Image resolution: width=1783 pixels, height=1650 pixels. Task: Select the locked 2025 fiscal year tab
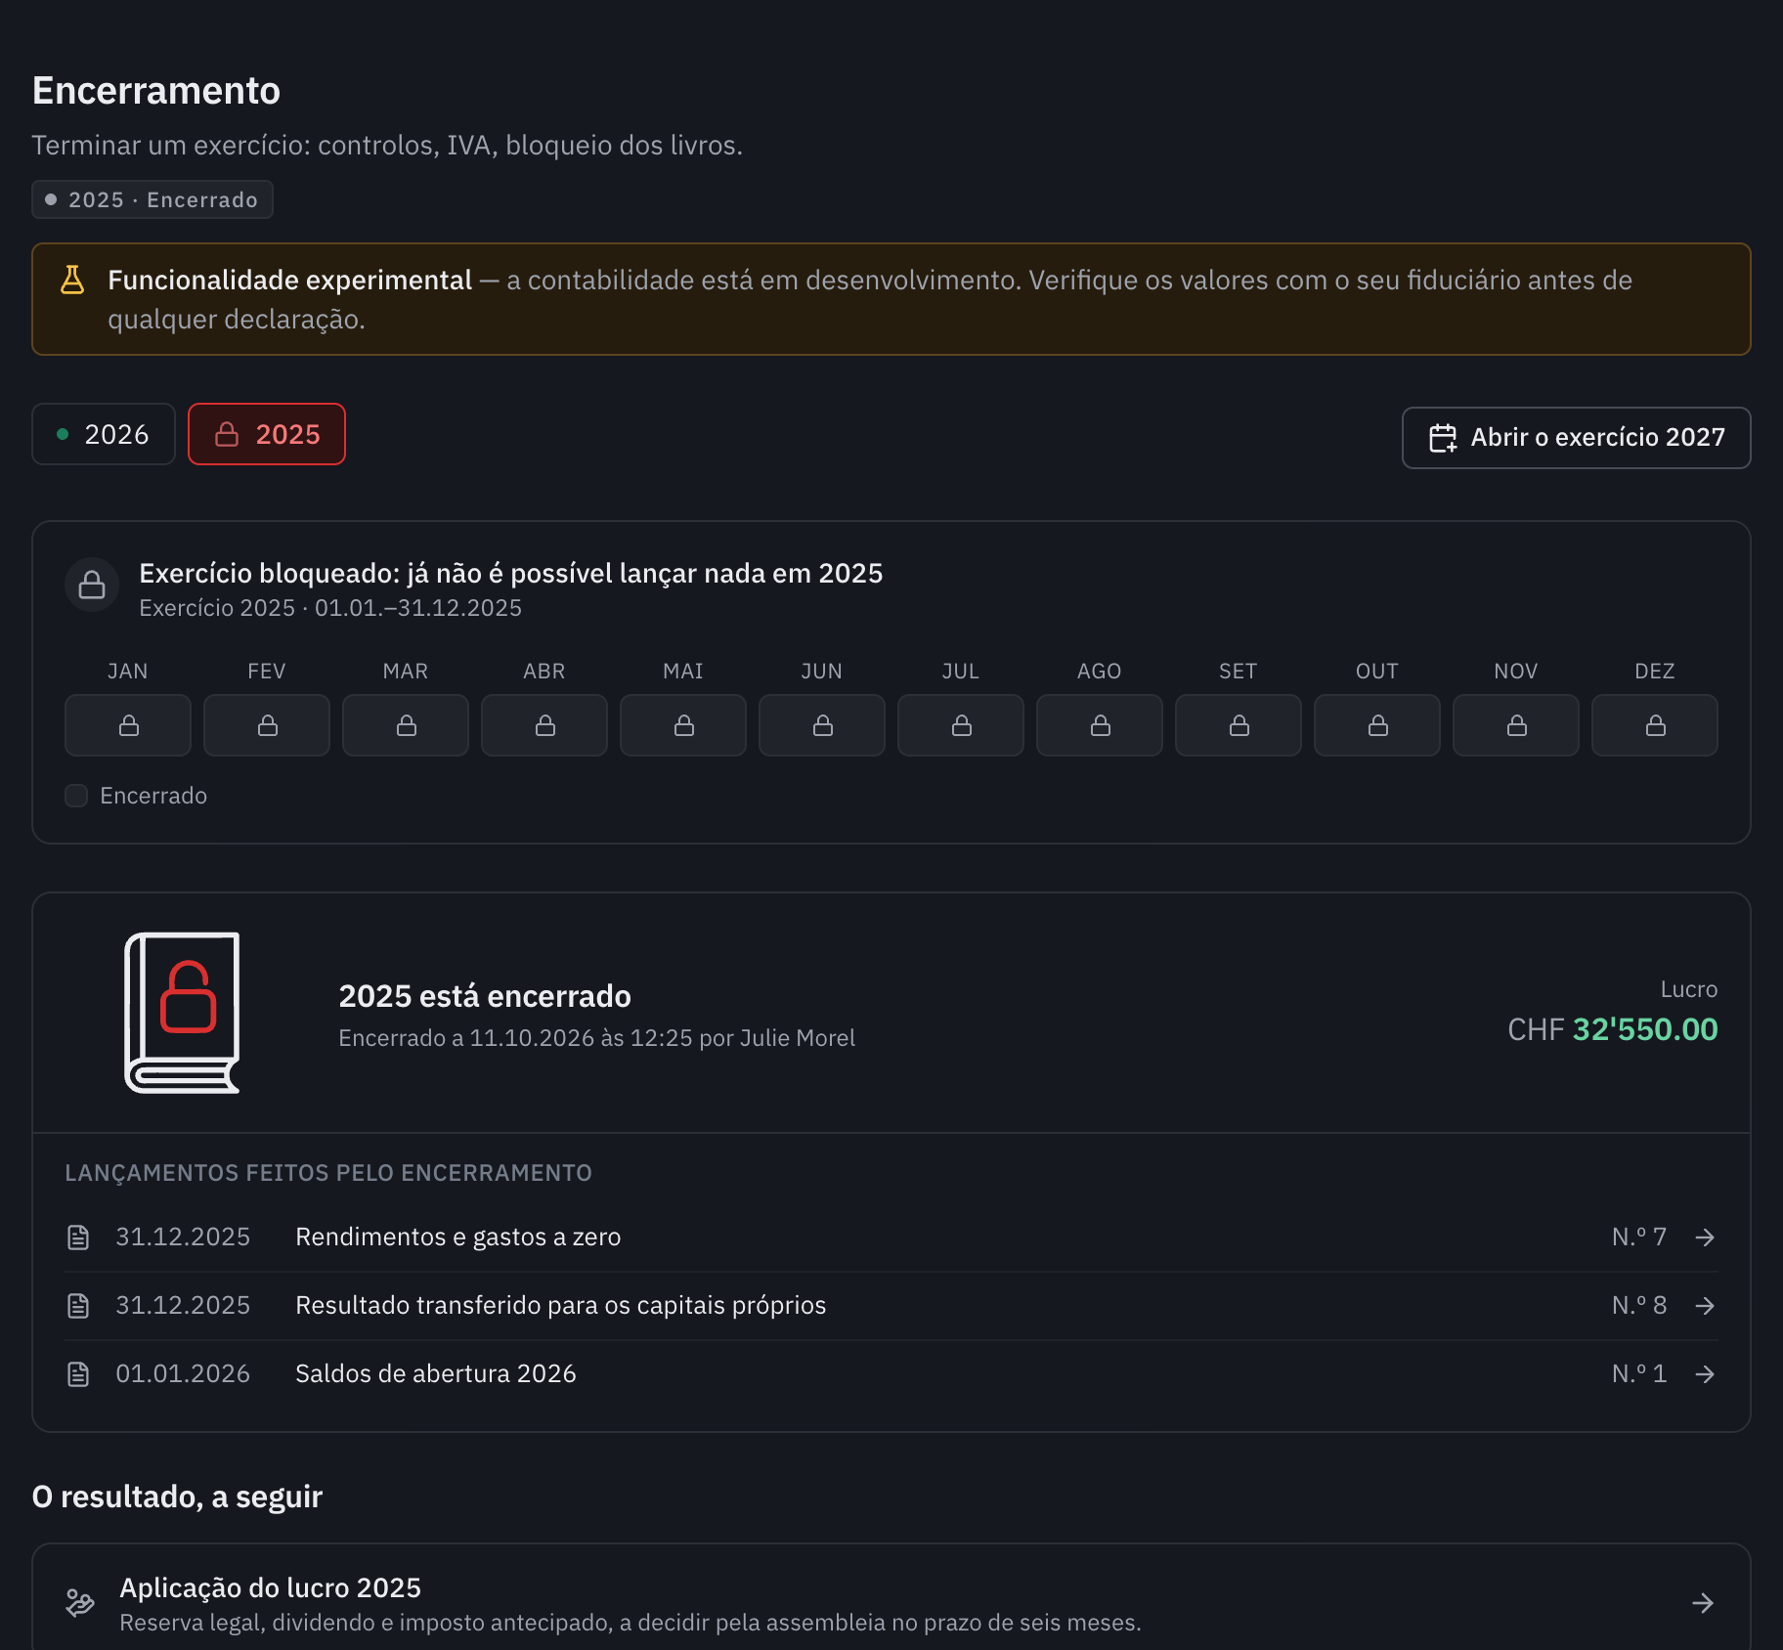click(x=267, y=434)
